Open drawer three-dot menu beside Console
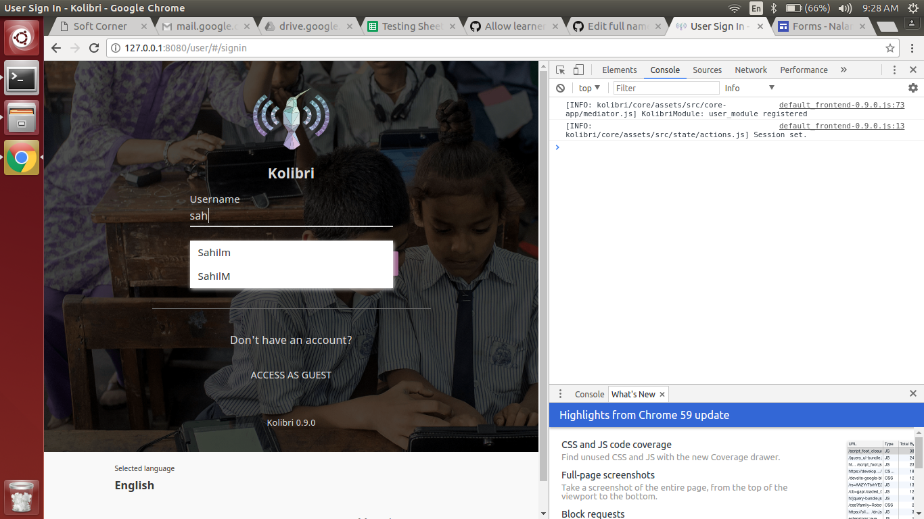Viewport: 924px width, 519px height. [x=560, y=394]
